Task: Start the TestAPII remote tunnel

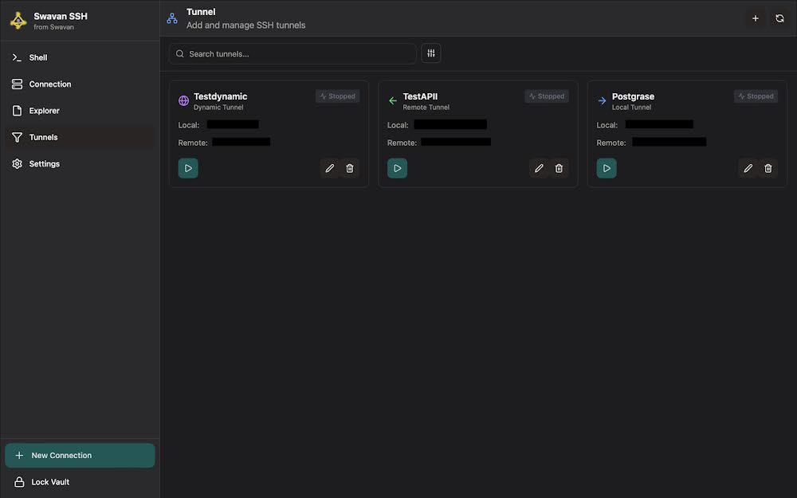Action: click(397, 168)
